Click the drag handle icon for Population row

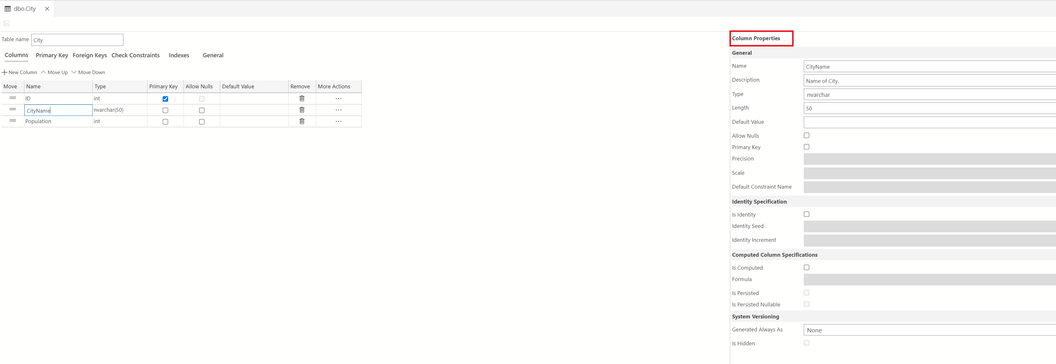click(12, 121)
